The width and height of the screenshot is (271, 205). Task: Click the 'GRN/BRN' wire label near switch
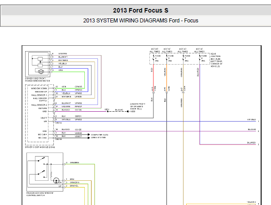pos(74,163)
